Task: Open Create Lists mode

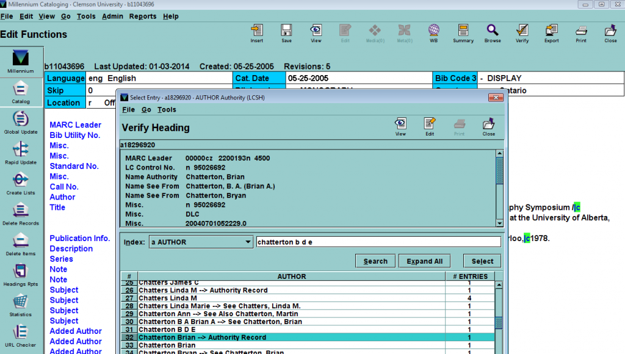Action: coord(21,184)
